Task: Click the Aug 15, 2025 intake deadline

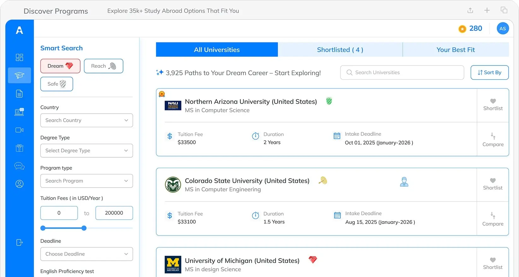Action: [x=380, y=222]
